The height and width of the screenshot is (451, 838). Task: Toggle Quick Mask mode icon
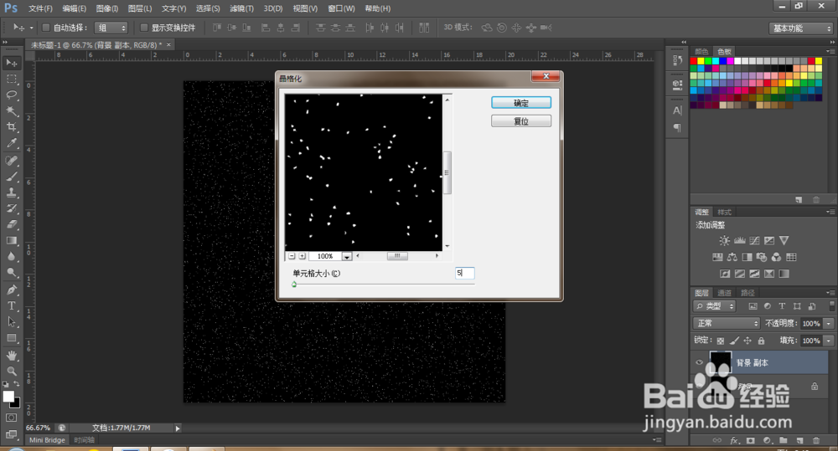[x=11, y=418]
